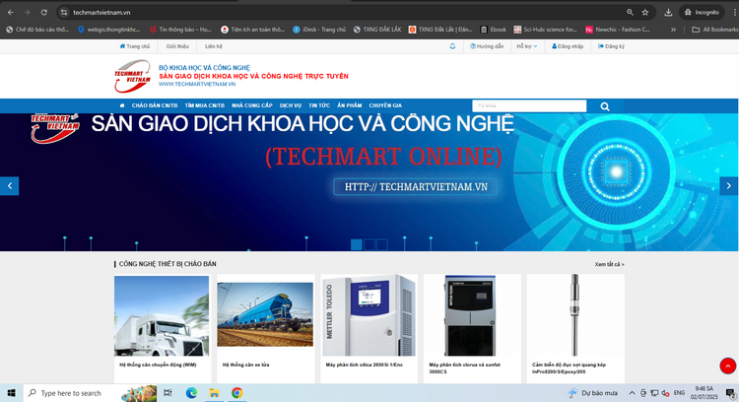Reload the page with refresh icon

[x=43, y=12]
